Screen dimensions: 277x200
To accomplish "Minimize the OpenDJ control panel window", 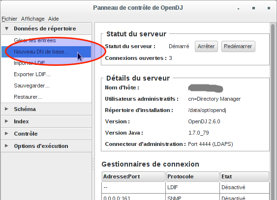I will coord(238,8).
